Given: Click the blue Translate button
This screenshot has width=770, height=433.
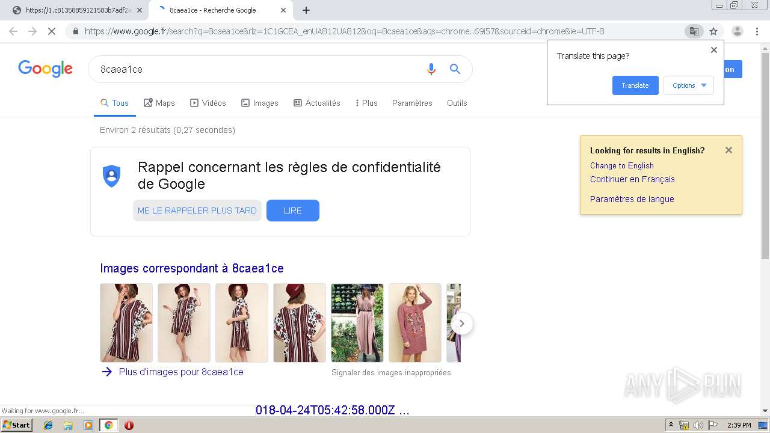Looking at the screenshot, I should tap(635, 85).
